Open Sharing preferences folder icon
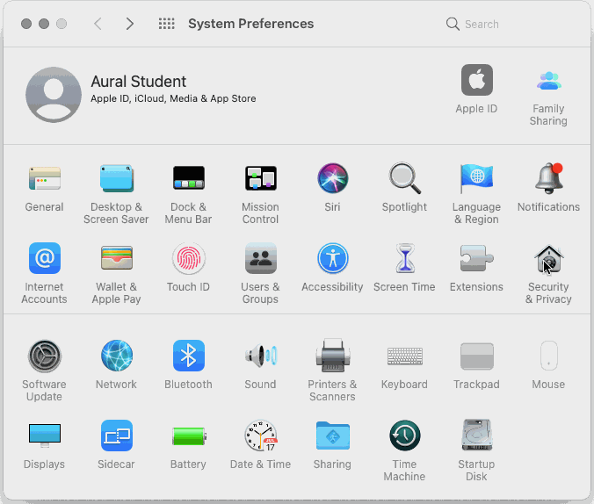Image resolution: width=594 pixels, height=504 pixels. [x=333, y=436]
